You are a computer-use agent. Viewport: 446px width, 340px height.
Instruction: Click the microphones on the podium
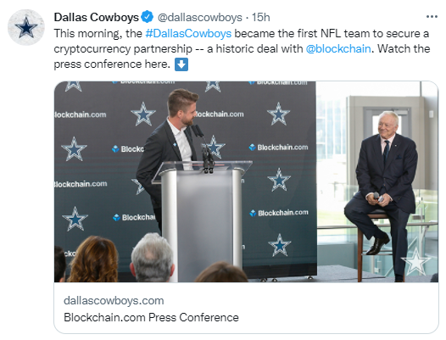(205, 149)
